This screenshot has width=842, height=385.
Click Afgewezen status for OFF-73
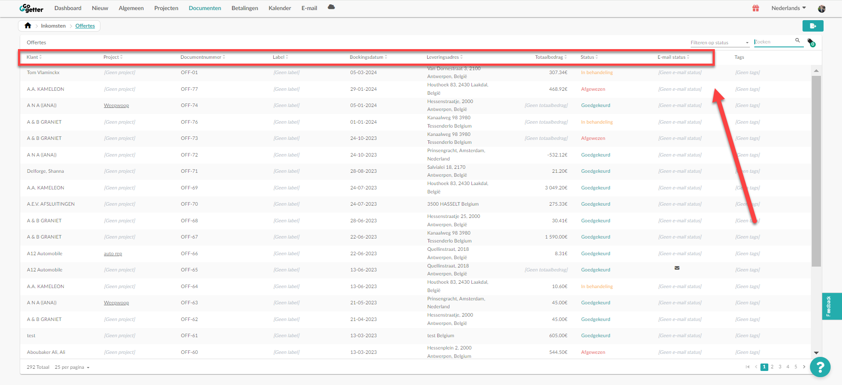[x=593, y=139]
